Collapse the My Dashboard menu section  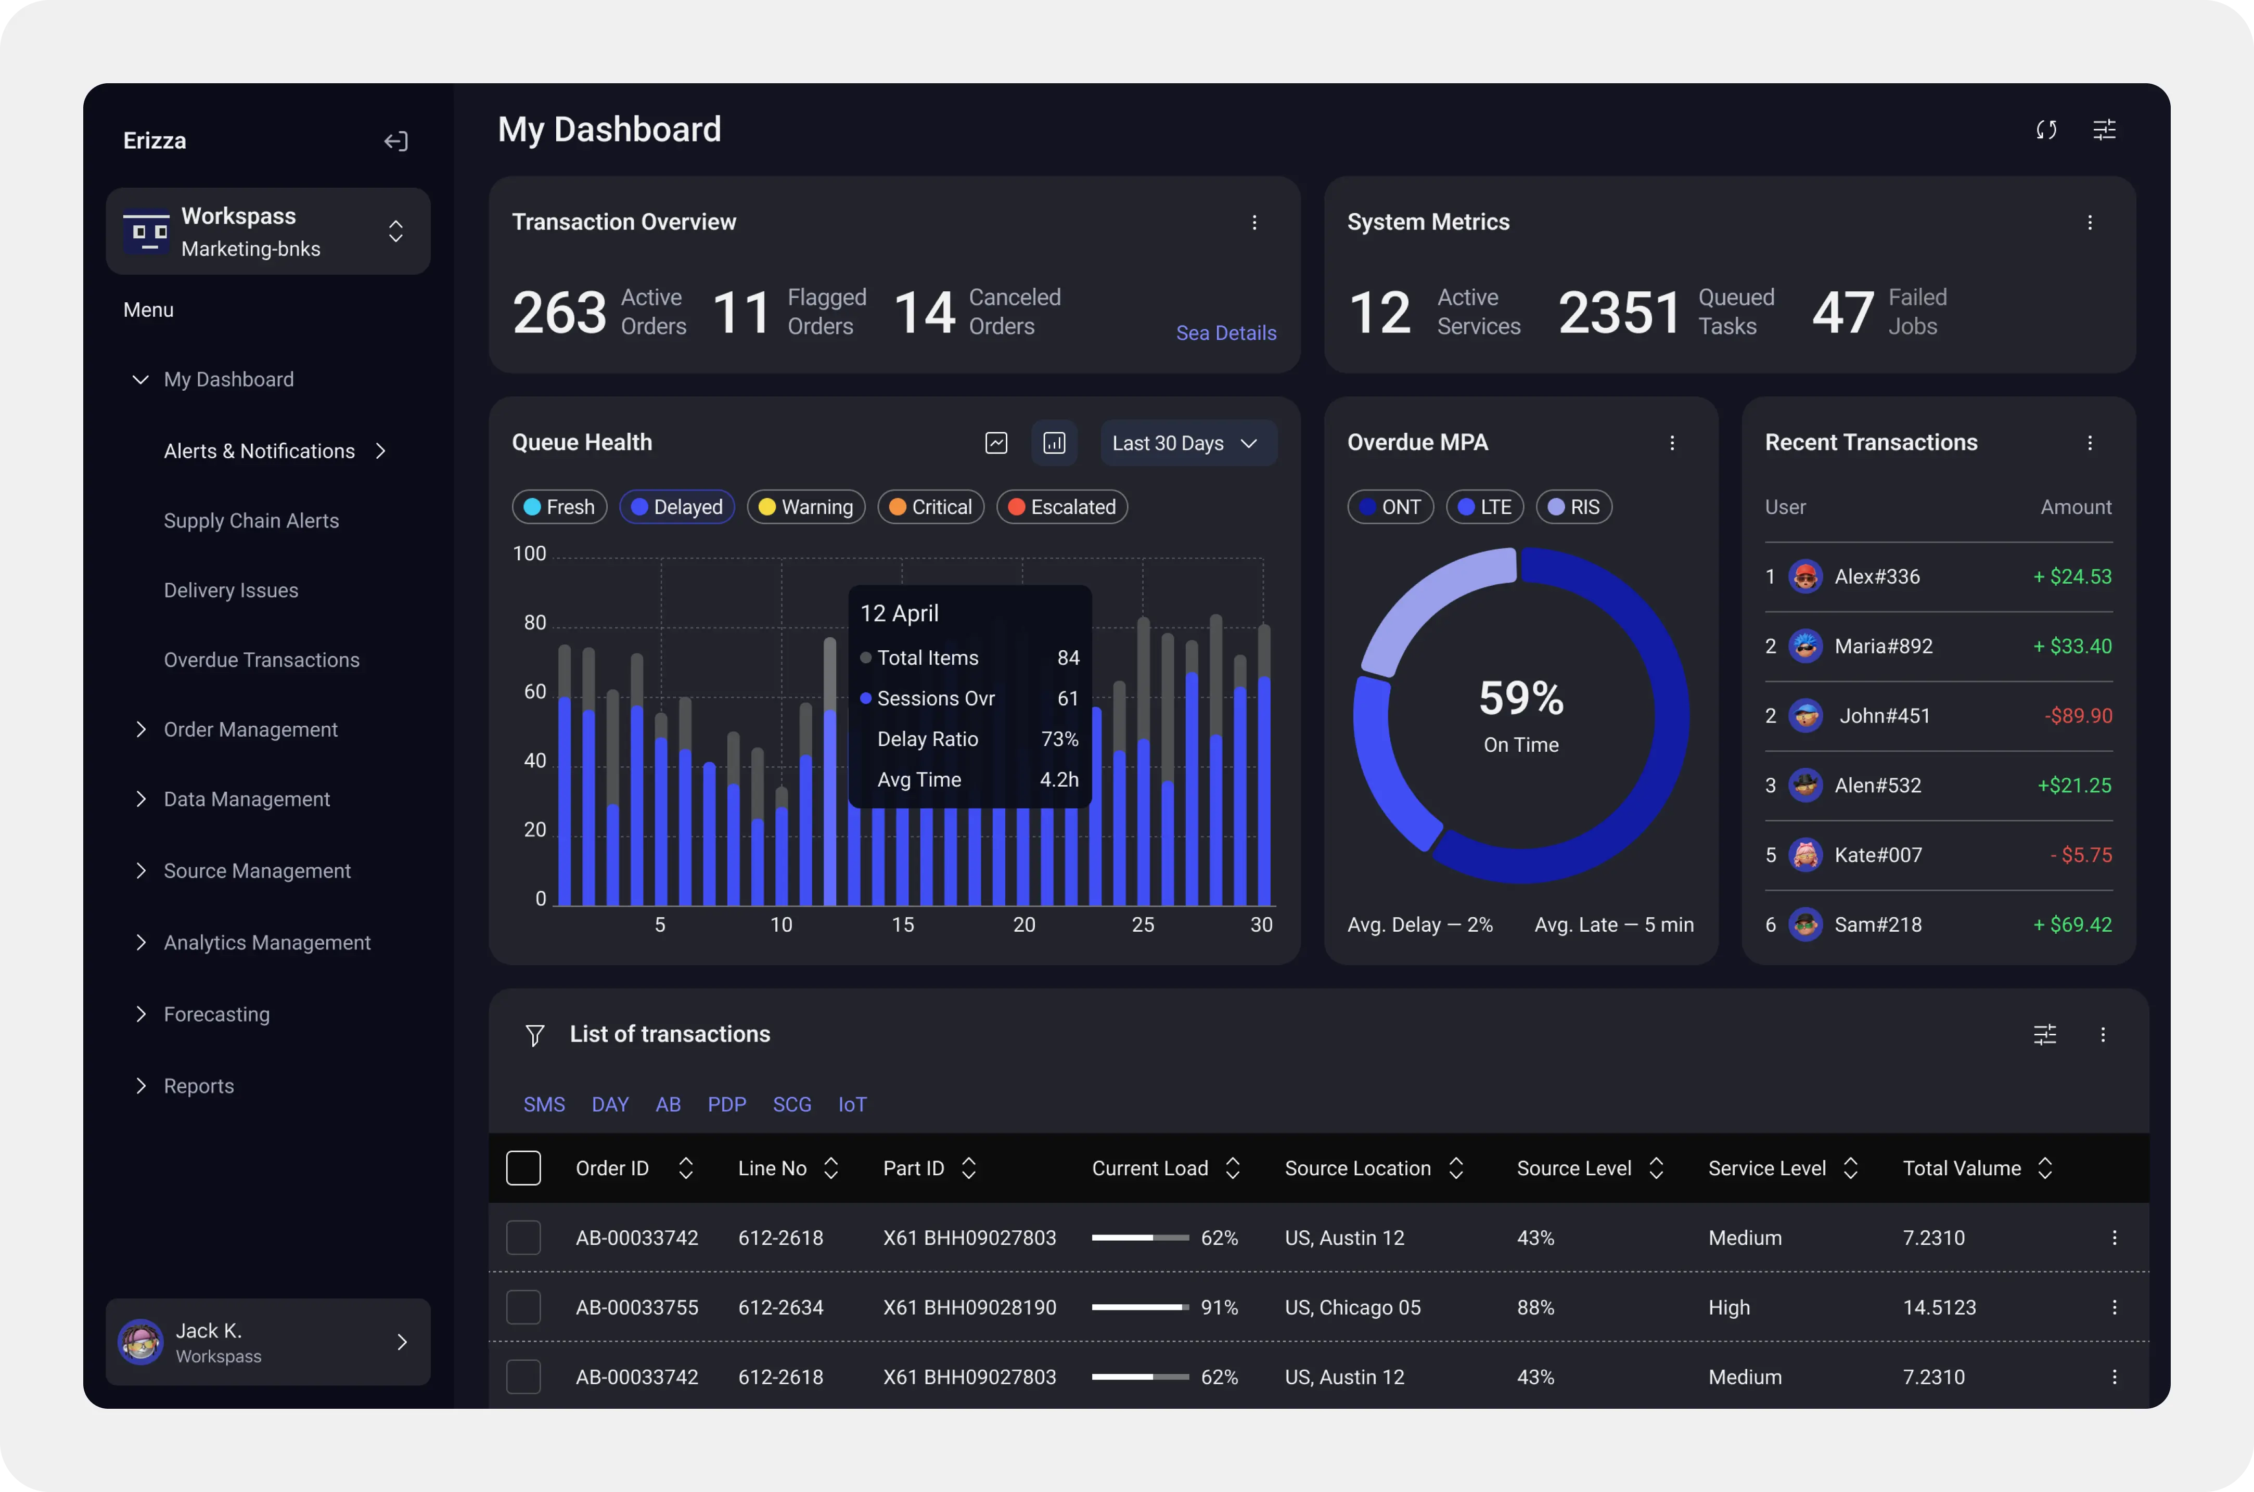(140, 380)
